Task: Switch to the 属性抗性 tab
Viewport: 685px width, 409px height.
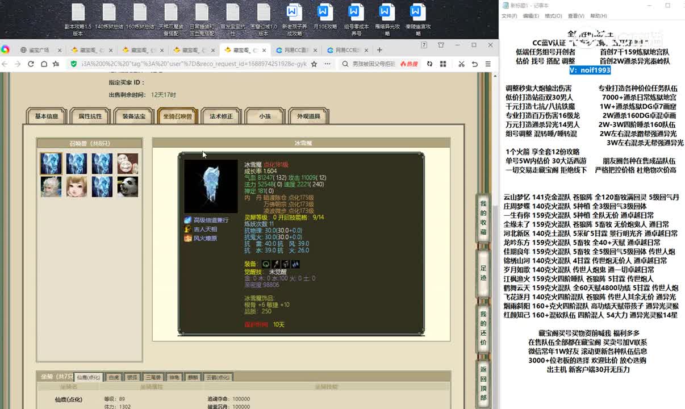Action: click(90, 116)
